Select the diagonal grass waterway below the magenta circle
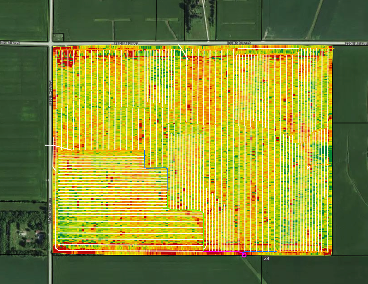This screenshot has width=368, height=284. click(252, 269)
